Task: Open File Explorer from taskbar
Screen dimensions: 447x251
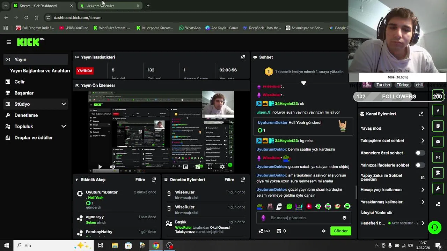Action: pos(115,245)
